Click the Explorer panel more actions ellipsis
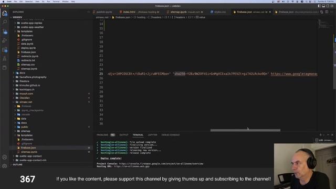This screenshot has width=336, height=189. (89, 12)
